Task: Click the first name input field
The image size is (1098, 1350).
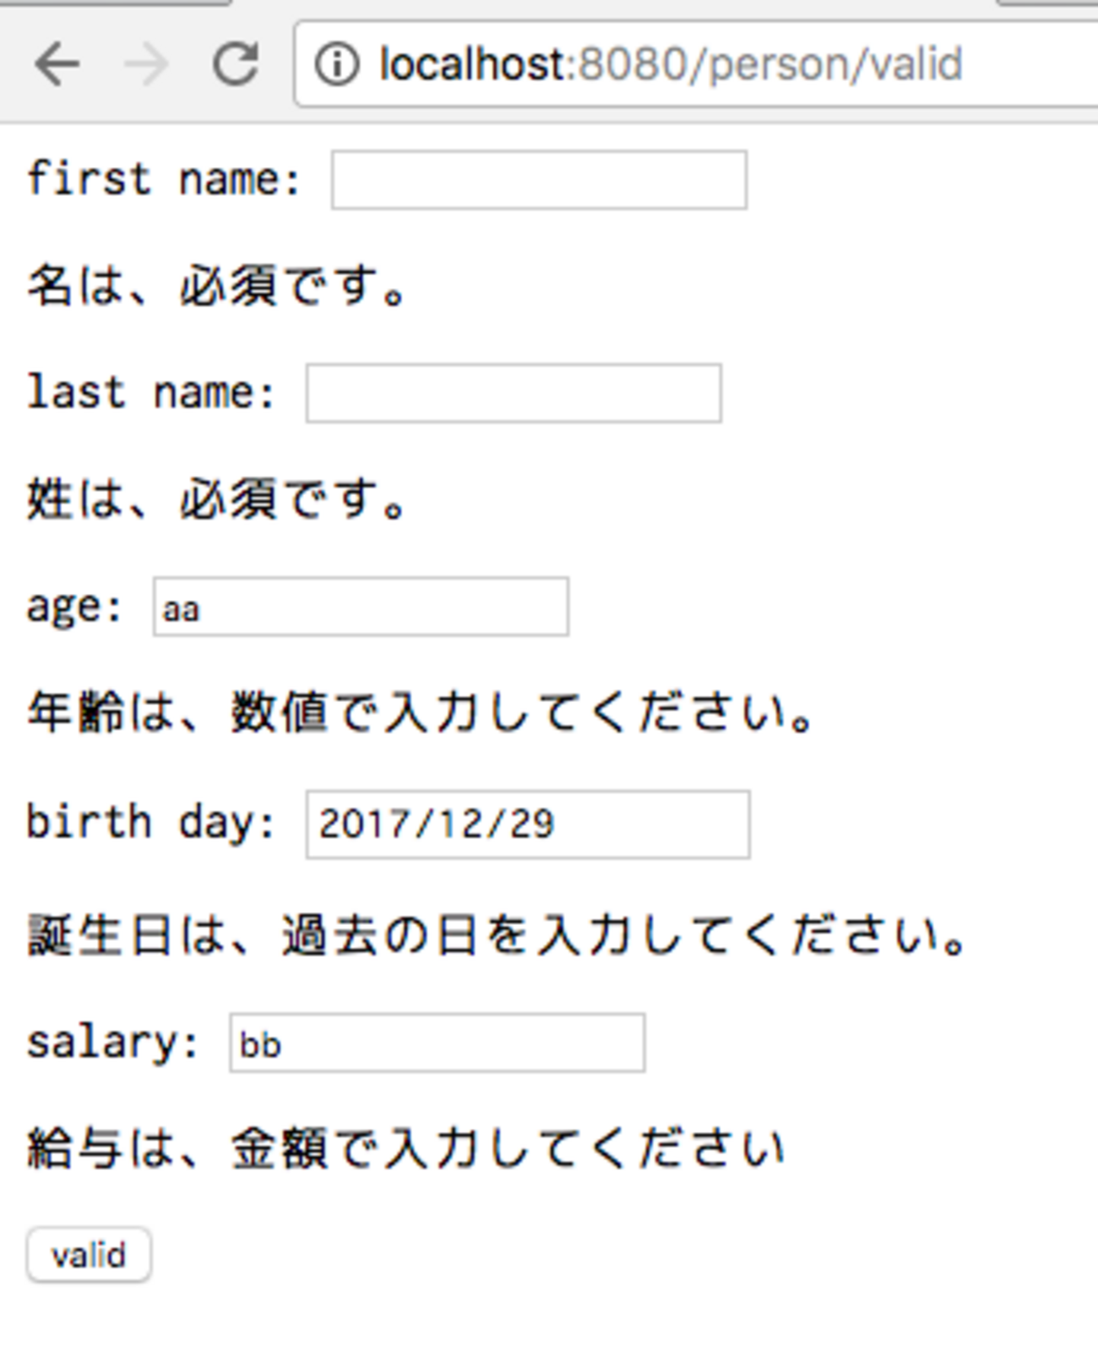Action: (x=539, y=180)
